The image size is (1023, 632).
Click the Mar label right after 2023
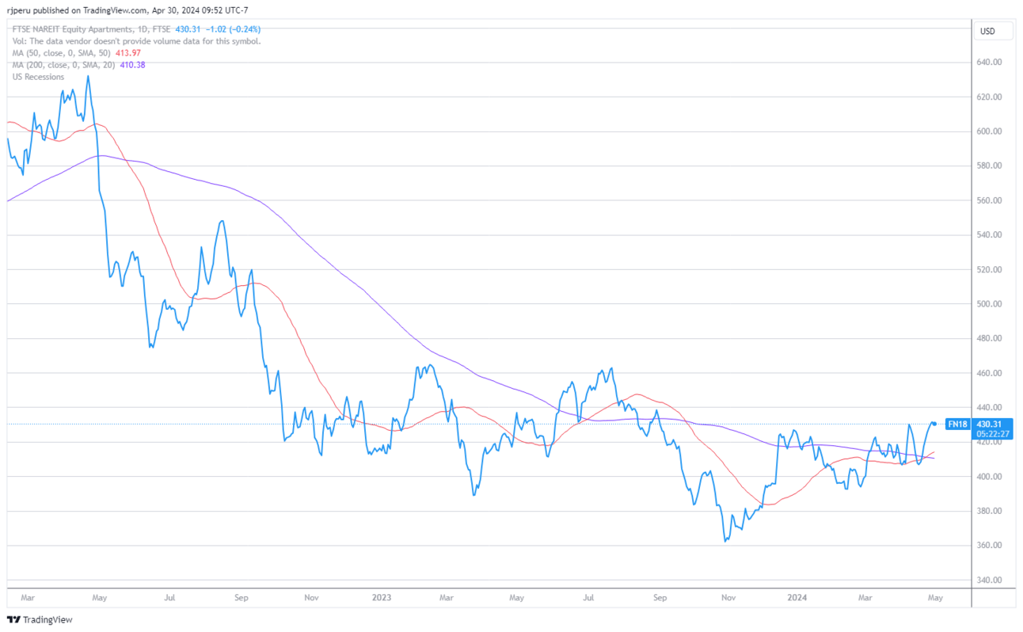coord(447,598)
